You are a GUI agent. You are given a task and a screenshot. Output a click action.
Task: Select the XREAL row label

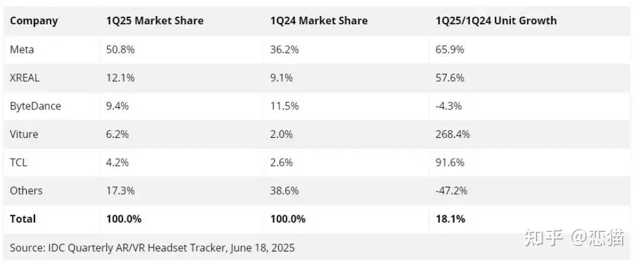click(x=25, y=78)
